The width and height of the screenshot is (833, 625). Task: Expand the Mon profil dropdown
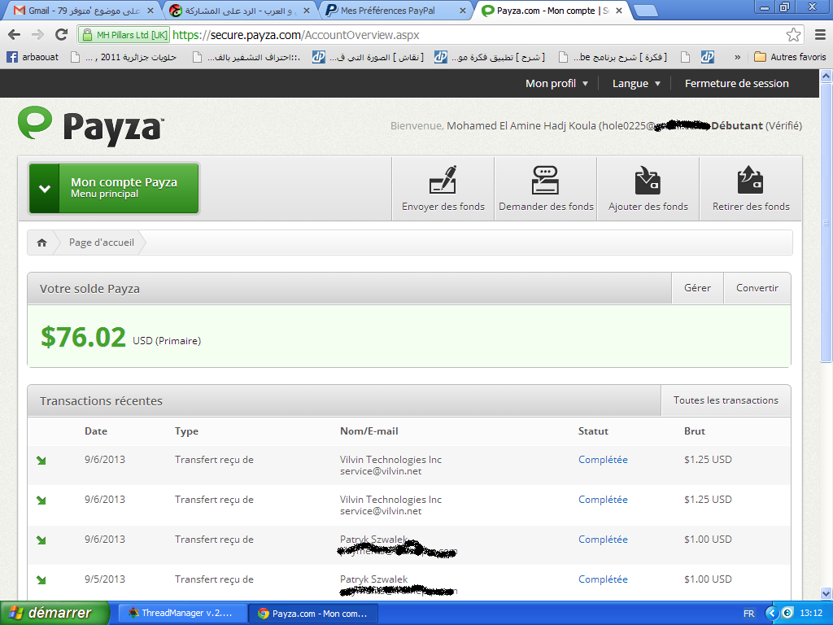click(556, 84)
